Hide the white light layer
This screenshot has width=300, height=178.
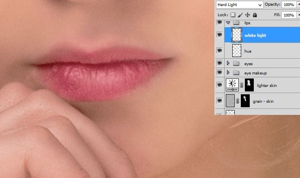point(220,35)
